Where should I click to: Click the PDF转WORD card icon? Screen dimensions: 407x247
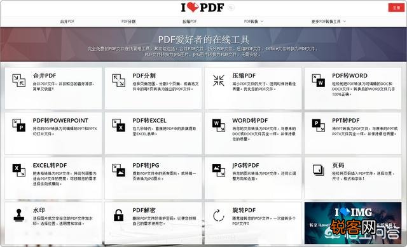(x=318, y=80)
